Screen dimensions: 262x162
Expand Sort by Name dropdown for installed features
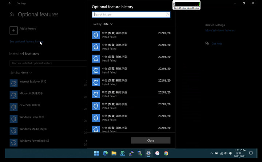point(21,72)
